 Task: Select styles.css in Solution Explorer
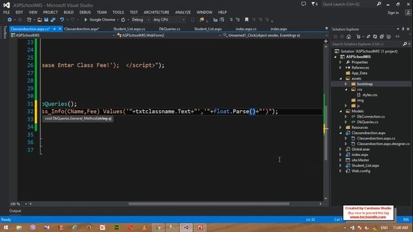(370, 95)
